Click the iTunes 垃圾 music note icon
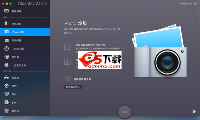The image size is (200, 120). click(x=6, y=48)
